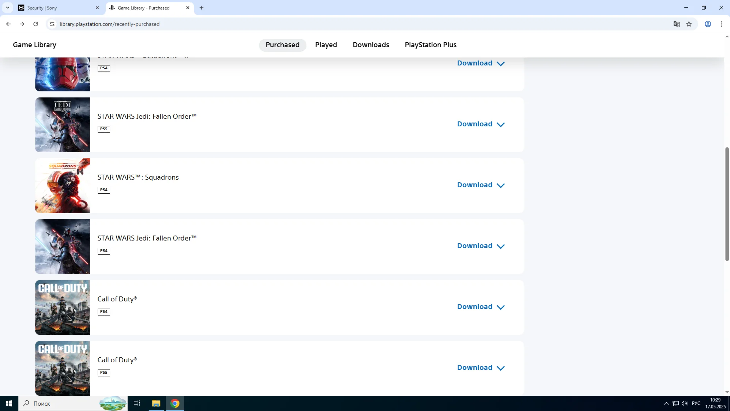Click the Game Library heading link
Image resolution: width=730 pixels, height=411 pixels.
(x=35, y=45)
